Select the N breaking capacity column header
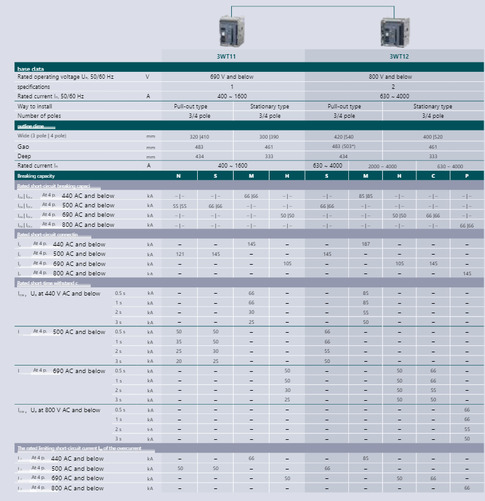Screen dimensions: 485x501 pos(178,176)
